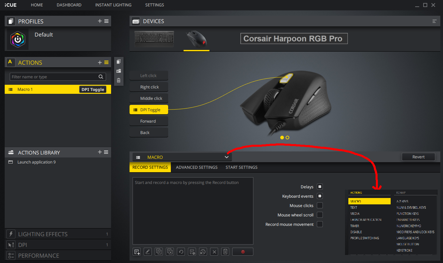Click the insert delay clock icon

click(192, 252)
